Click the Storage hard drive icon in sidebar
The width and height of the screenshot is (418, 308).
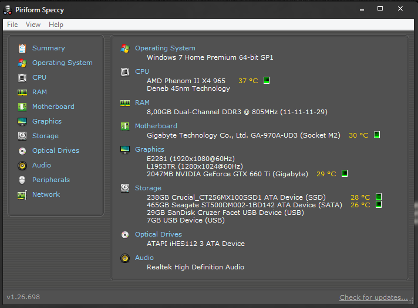tap(22, 136)
